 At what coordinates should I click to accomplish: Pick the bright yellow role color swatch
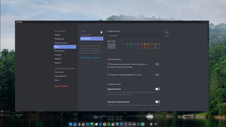tap(145, 44)
